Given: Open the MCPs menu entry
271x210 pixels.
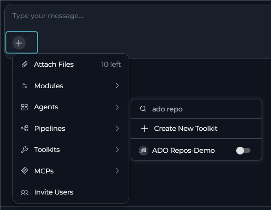Looking at the screenshot, I should click(71, 171).
